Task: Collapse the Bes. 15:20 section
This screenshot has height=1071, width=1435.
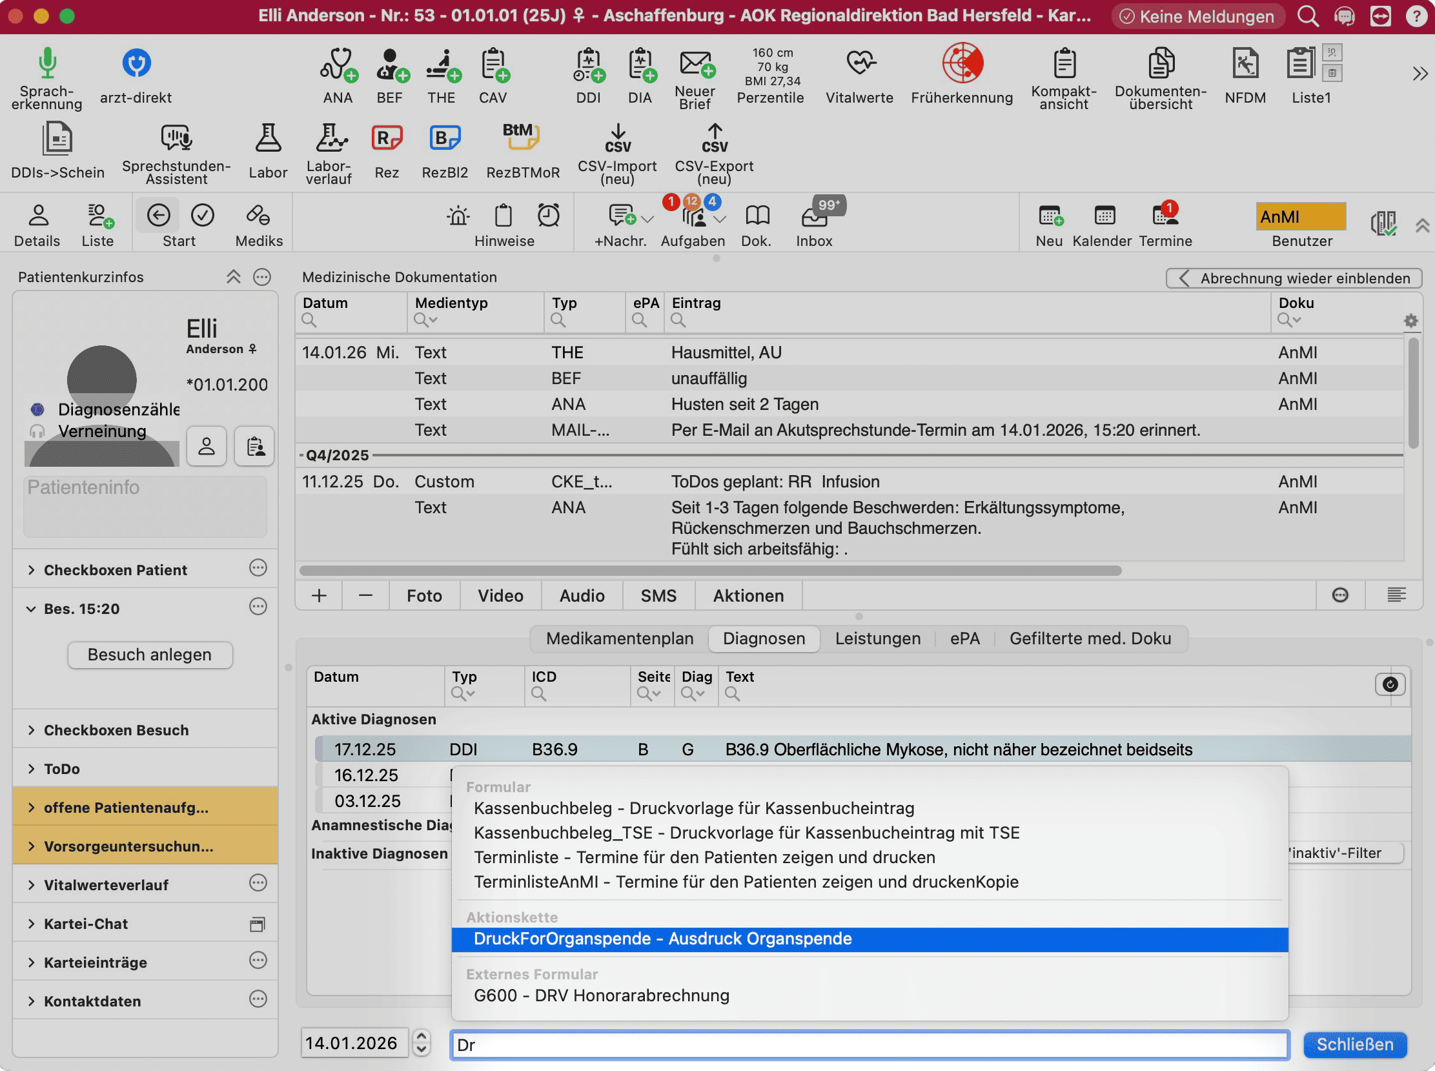Action: point(31,609)
